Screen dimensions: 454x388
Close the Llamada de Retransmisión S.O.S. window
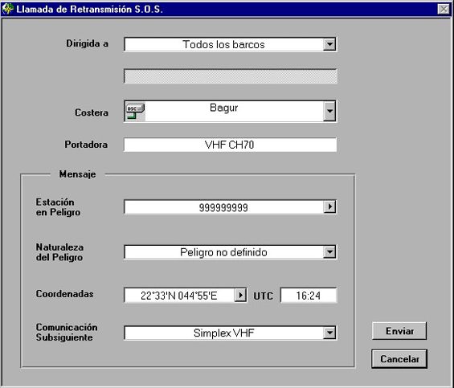(x=444, y=10)
